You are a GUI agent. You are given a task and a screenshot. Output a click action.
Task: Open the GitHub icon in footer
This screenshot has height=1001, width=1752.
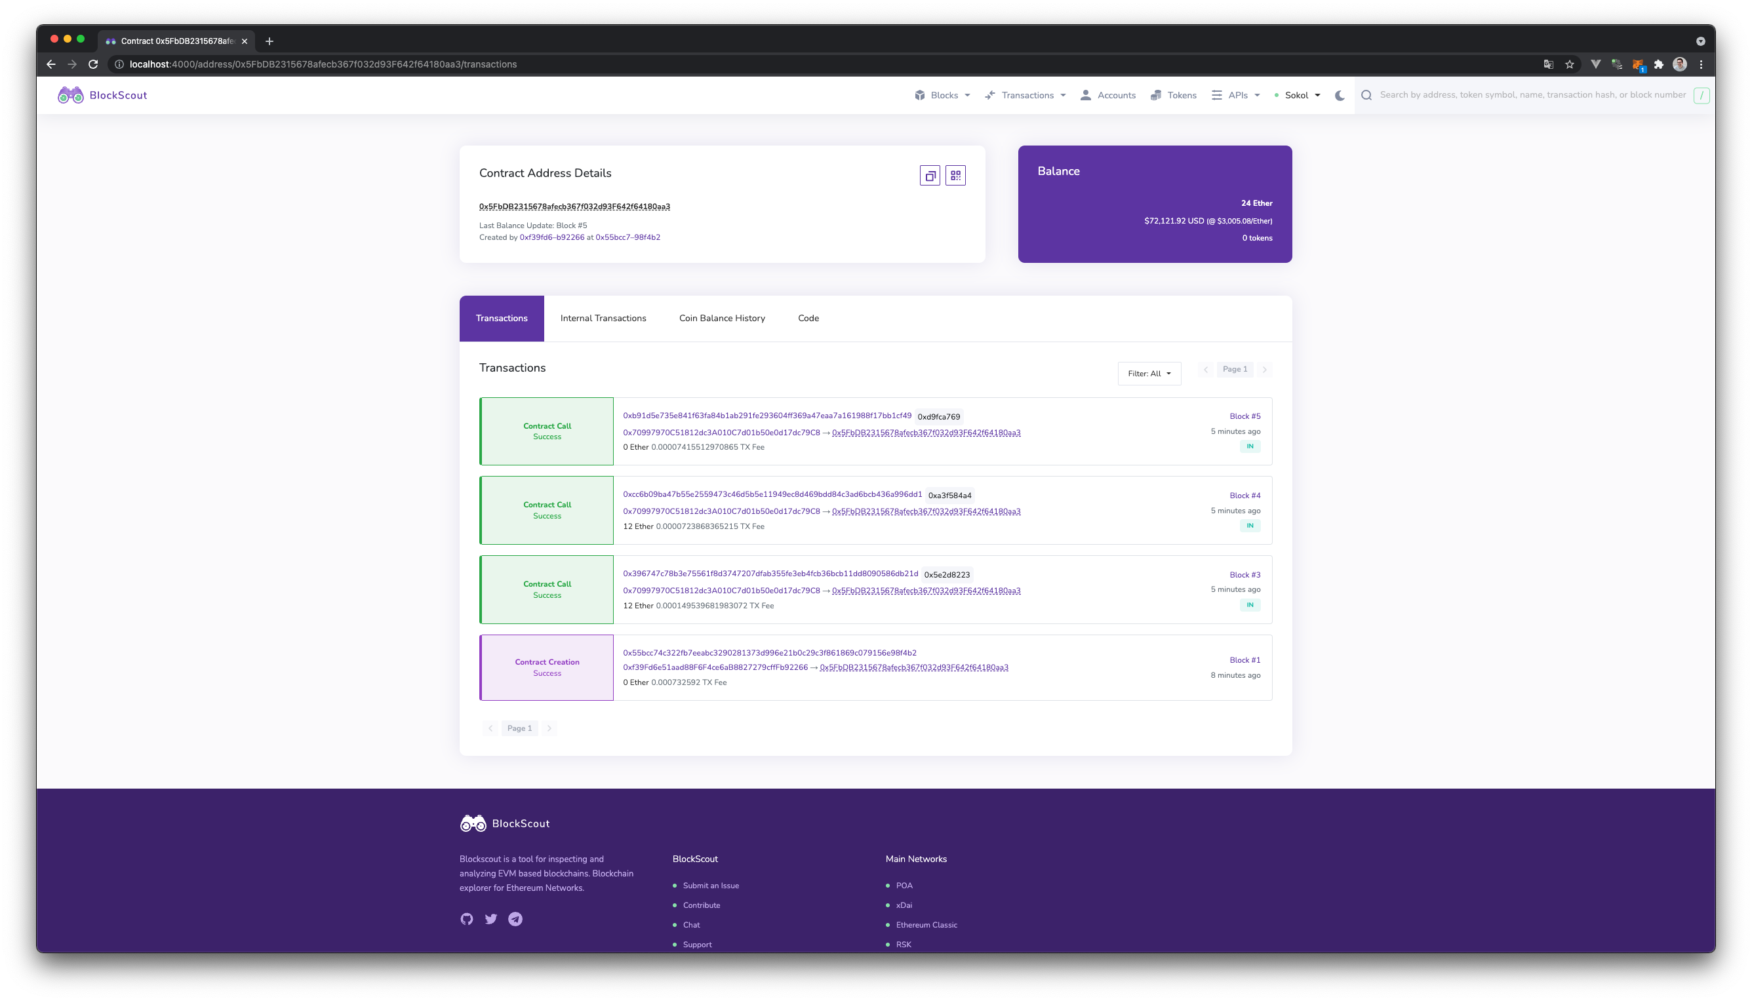[x=467, y=919]
